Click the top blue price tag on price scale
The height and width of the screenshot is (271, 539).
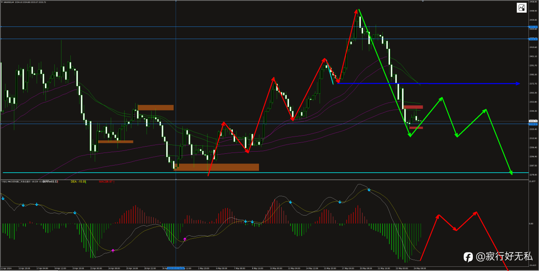pos(533,26)
